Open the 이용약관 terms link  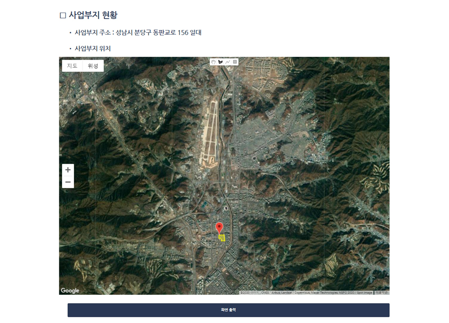[382, 292]
